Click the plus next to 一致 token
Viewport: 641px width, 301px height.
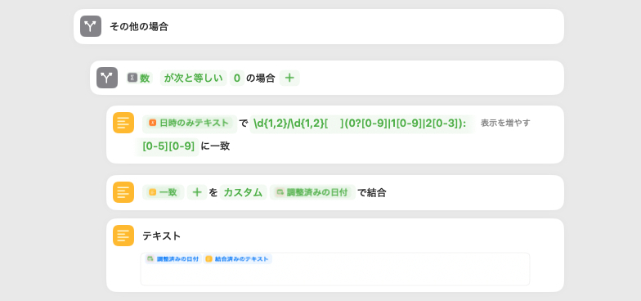(197, 192)
